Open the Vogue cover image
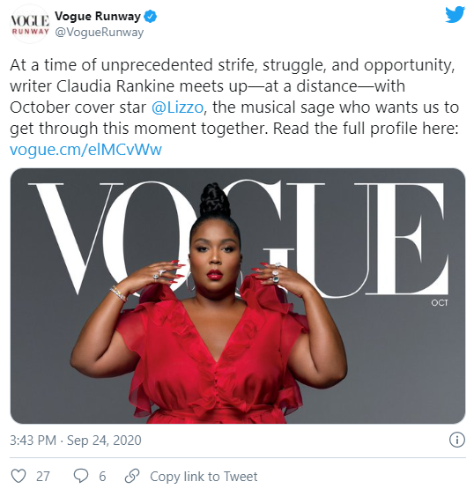Viewport: 474px width, 489px height. pyautogui.click(x=238, y=296)
